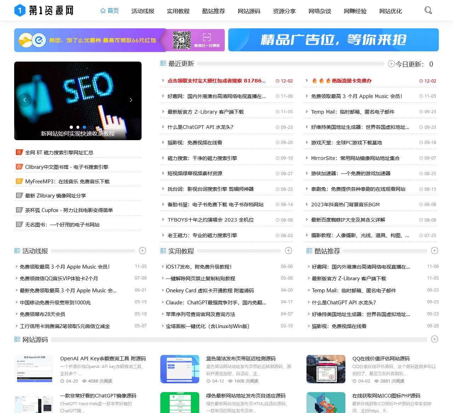The height and width of the screenshot is (413, 453).
Task: Select the second carousel dot indicator
Action: (x=78, y=127)
